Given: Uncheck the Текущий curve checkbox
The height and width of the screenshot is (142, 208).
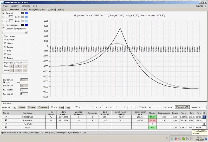Looking at the screenshot, I should click(x=3, y=13).
